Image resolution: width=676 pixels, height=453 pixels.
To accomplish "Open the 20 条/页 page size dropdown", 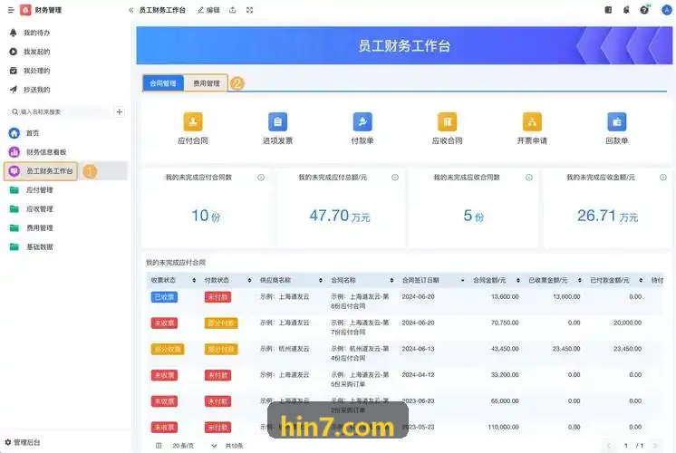I will point(194,446).
